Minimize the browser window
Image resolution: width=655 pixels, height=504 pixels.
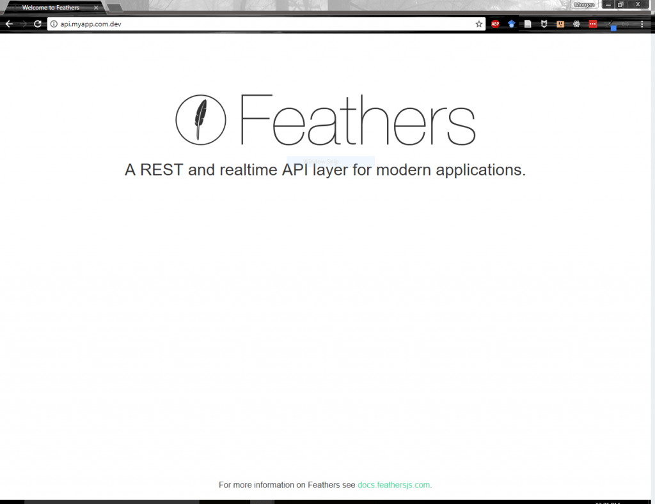(x=608, y=4)
